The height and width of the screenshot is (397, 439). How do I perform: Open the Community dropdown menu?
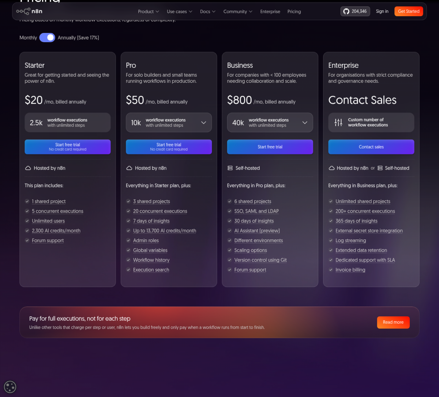tap(238, 12)
